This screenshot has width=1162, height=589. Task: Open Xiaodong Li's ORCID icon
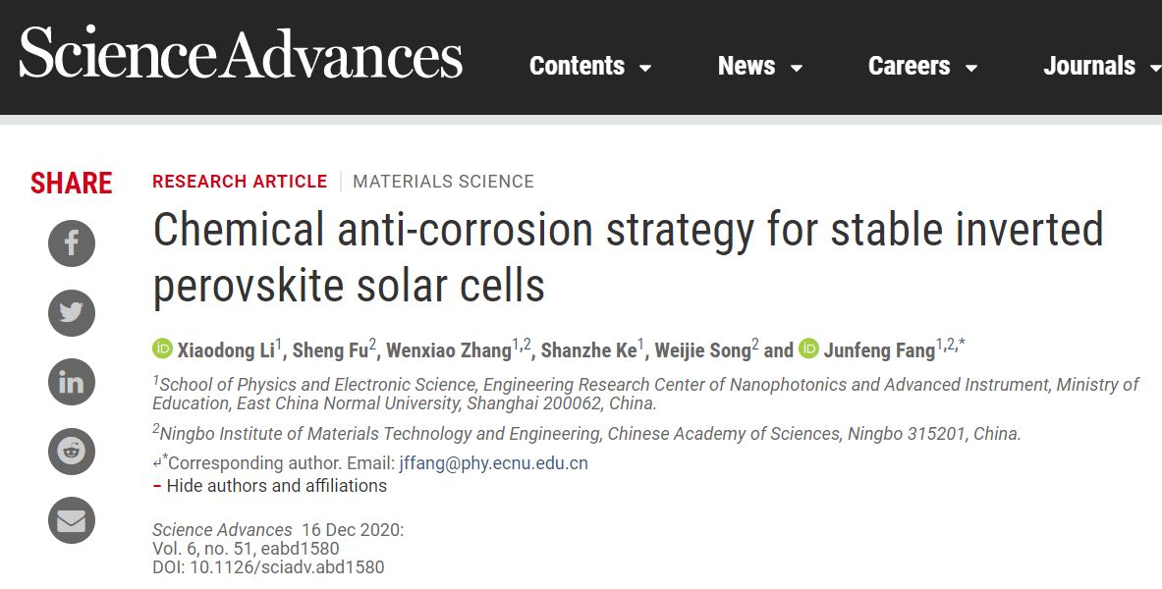coord(162,349)
